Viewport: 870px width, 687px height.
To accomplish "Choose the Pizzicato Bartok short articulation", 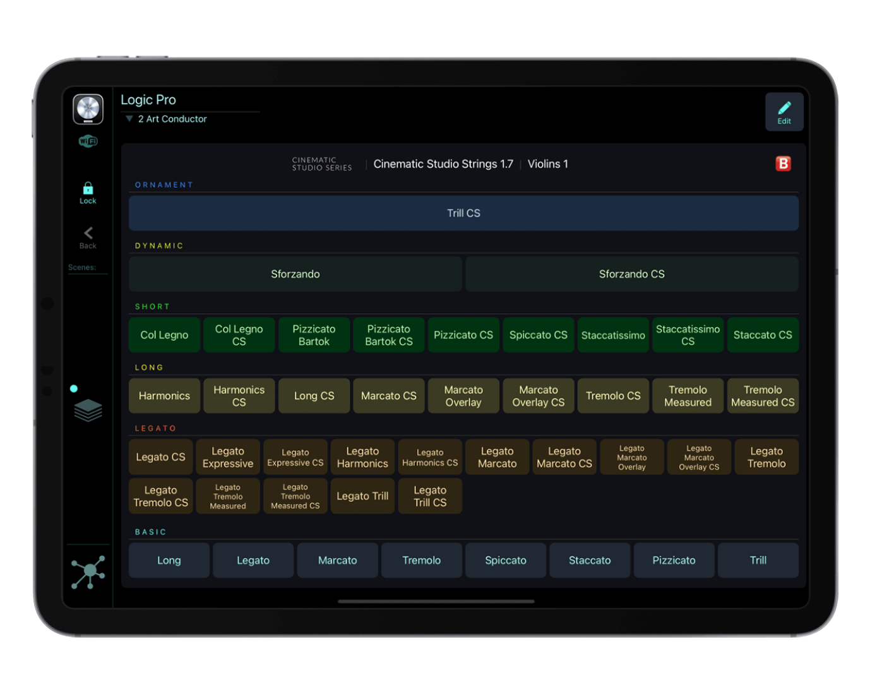I will click(314, 335).
